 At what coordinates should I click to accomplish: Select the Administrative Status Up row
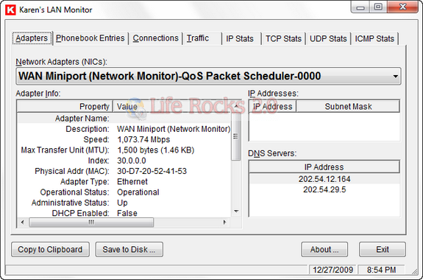(124, 203)
